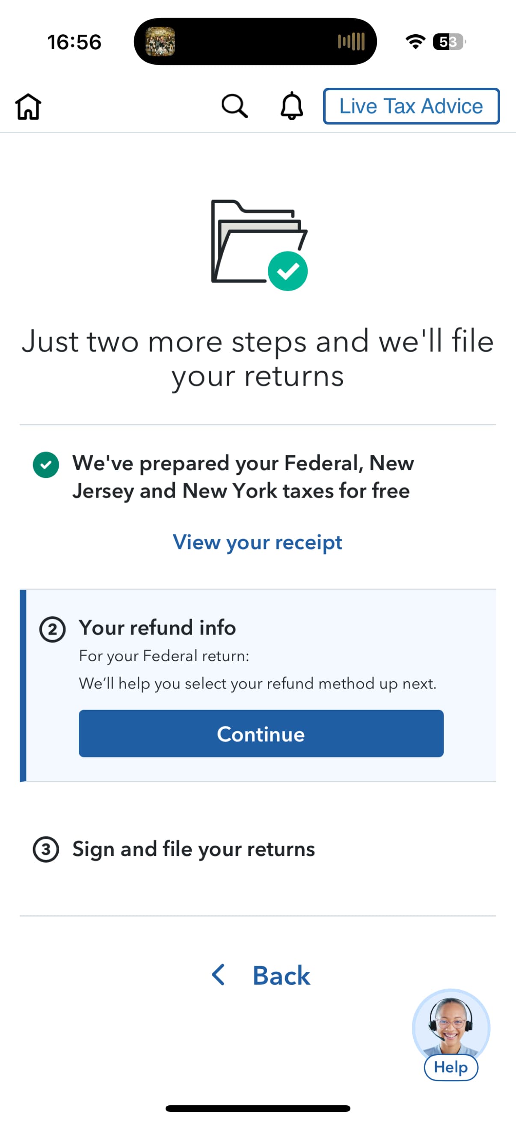Tap green checkmark beside prepared taxes
516x1122 pixels.
point(46,465)
